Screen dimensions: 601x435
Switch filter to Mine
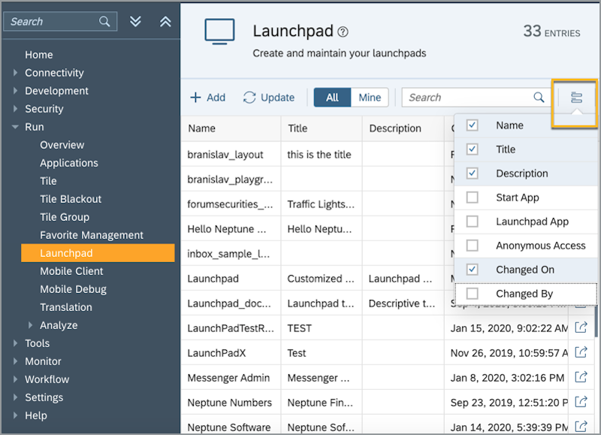[x=369, y=98]
